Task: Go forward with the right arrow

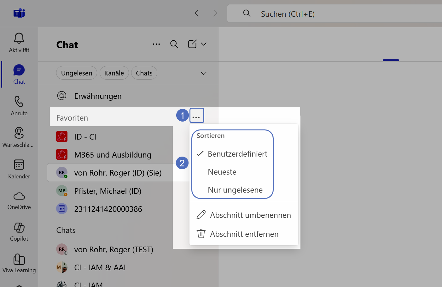Action: click(x=215, y=13)
